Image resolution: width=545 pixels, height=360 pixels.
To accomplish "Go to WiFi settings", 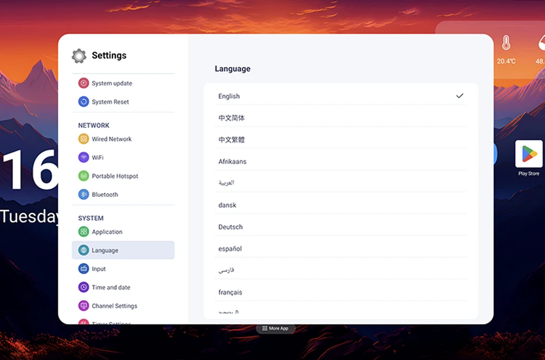I will (123, 157).
